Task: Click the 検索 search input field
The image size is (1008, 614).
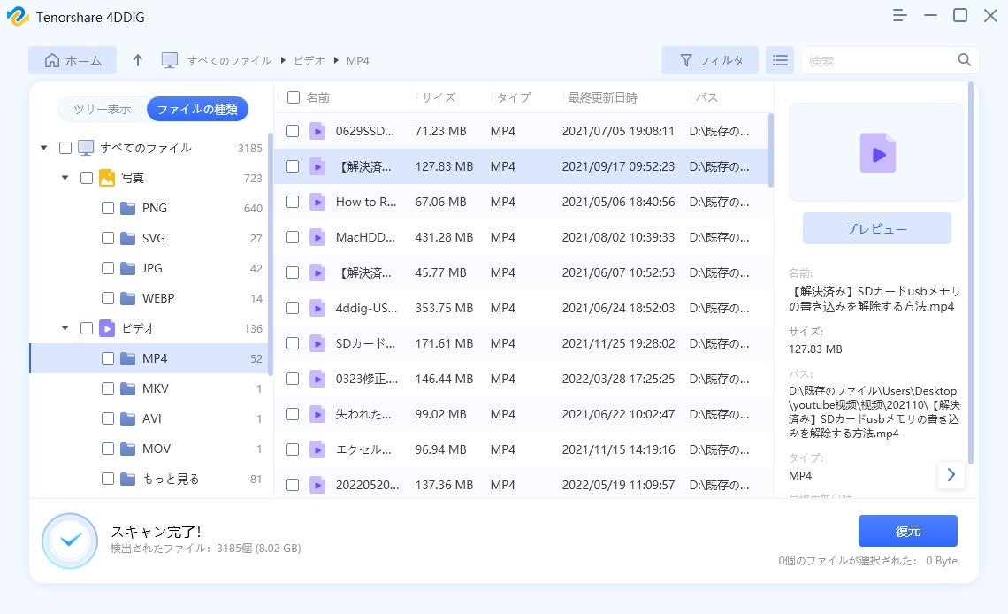Action: click(880, 60)
